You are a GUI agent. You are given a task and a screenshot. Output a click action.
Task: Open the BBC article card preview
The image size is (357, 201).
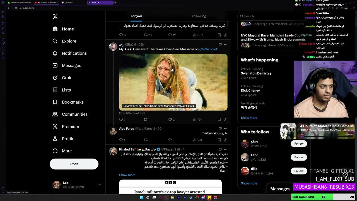[x=170, y=187]
